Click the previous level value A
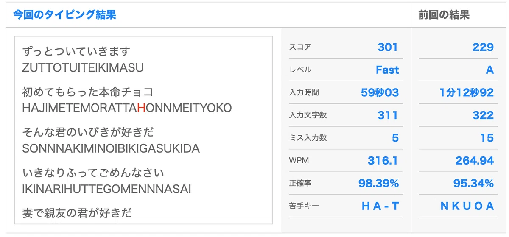The height and width of the screenshot is (237, 509). (490, 70)
